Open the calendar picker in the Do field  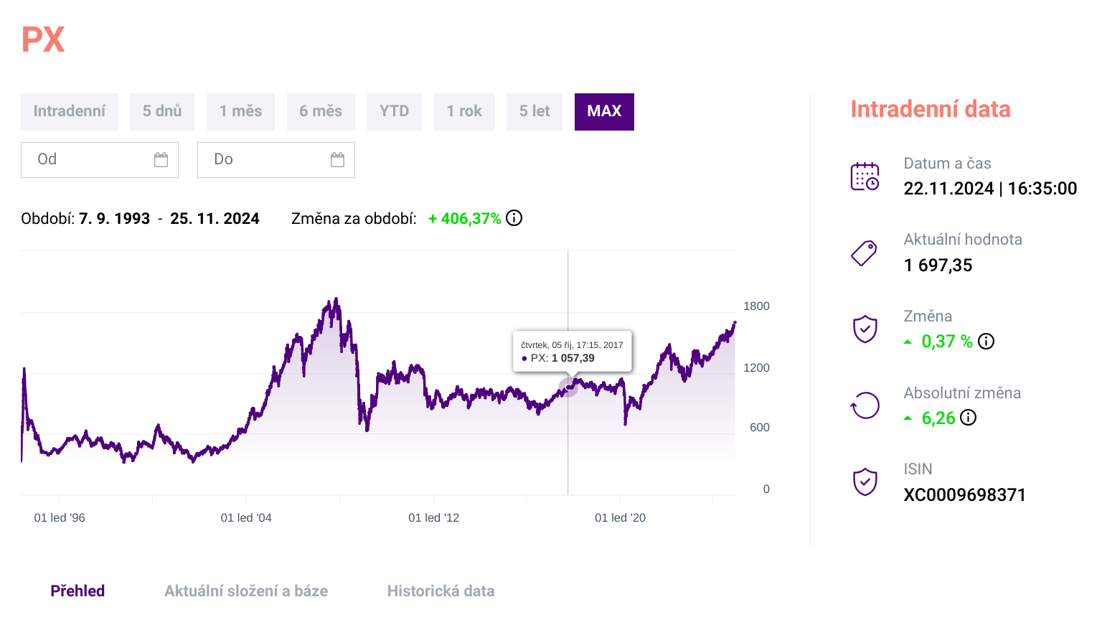[x=337, y=160]
